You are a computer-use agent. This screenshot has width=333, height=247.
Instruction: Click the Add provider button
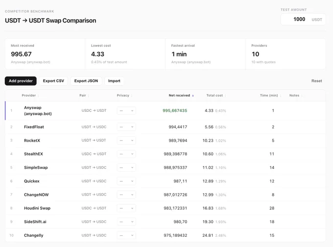click(21, 81)
